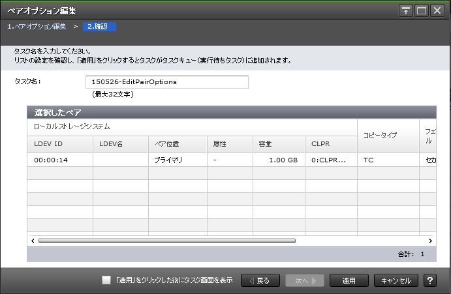Enable showing task screen after clicking 適用
The image size is (451, 294).
(106, 280)
